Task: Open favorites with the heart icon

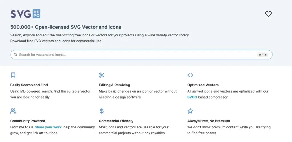Action: pyautogui.click(x=268, y=14)
